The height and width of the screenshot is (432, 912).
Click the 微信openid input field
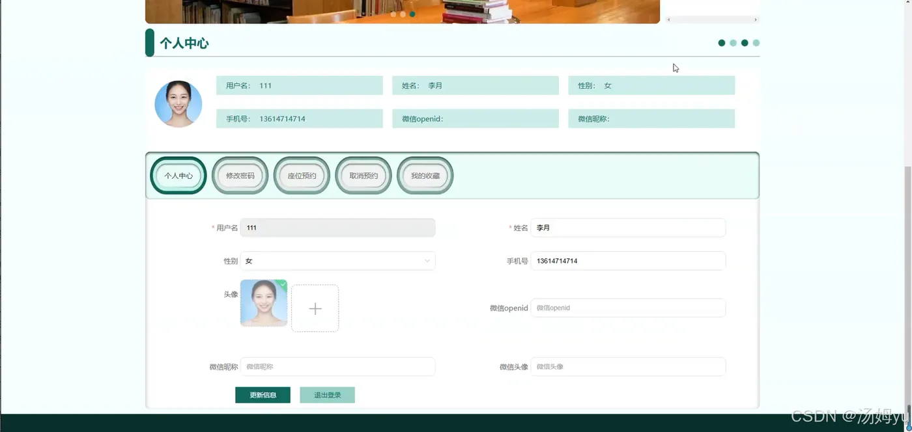[628, 308]
